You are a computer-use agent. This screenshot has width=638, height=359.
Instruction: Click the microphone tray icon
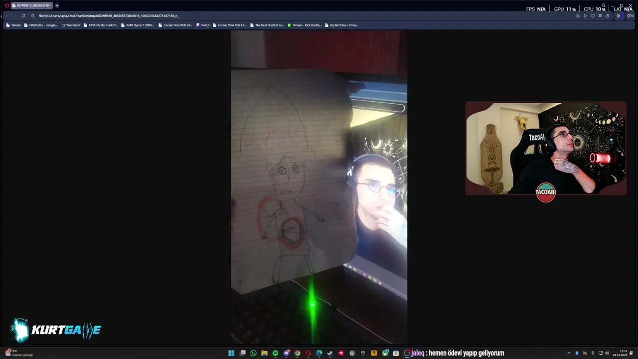[593, 353]
